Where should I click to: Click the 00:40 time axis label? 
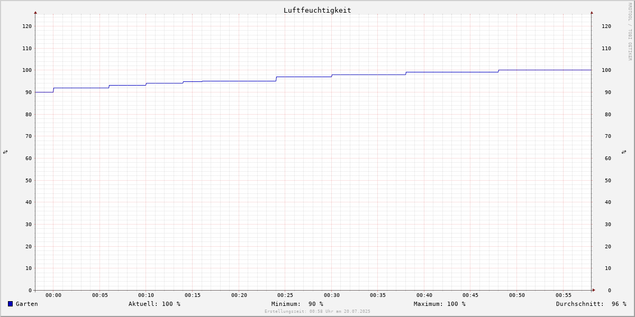(x=424, y=295)
